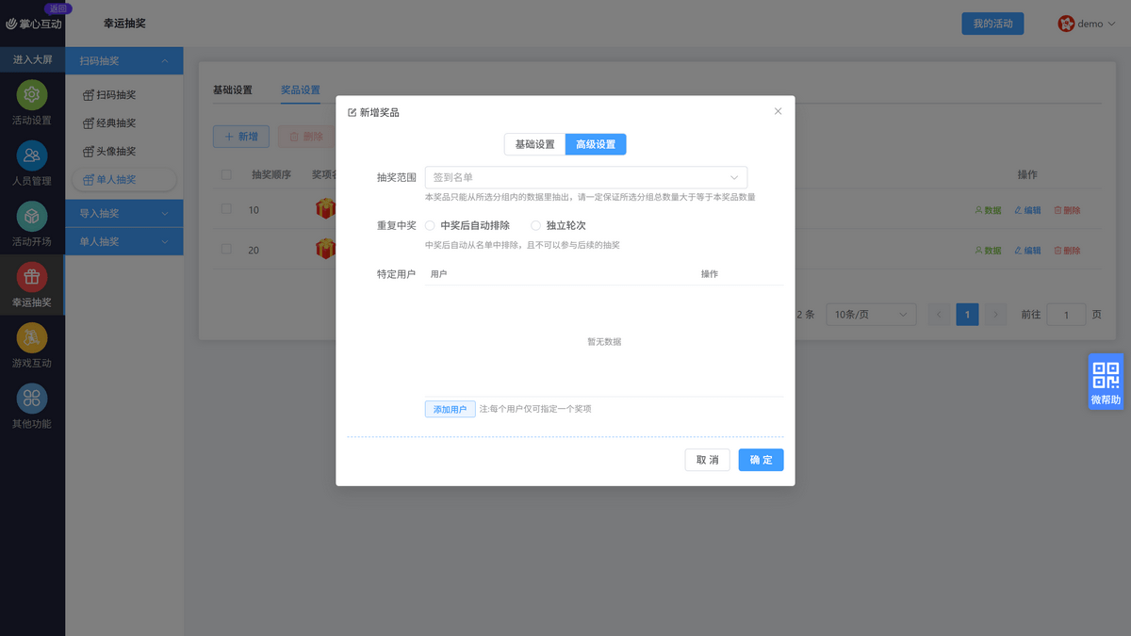1131x636 pixels.
Task: Click the 新增 button
Action: pyautogui.click(x=241, y=137)
